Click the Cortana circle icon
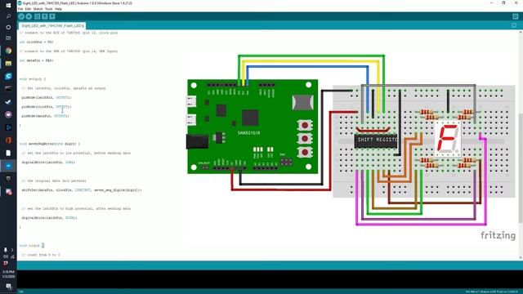This screenshot has height=294, width=523. click(x=8, y=27)
